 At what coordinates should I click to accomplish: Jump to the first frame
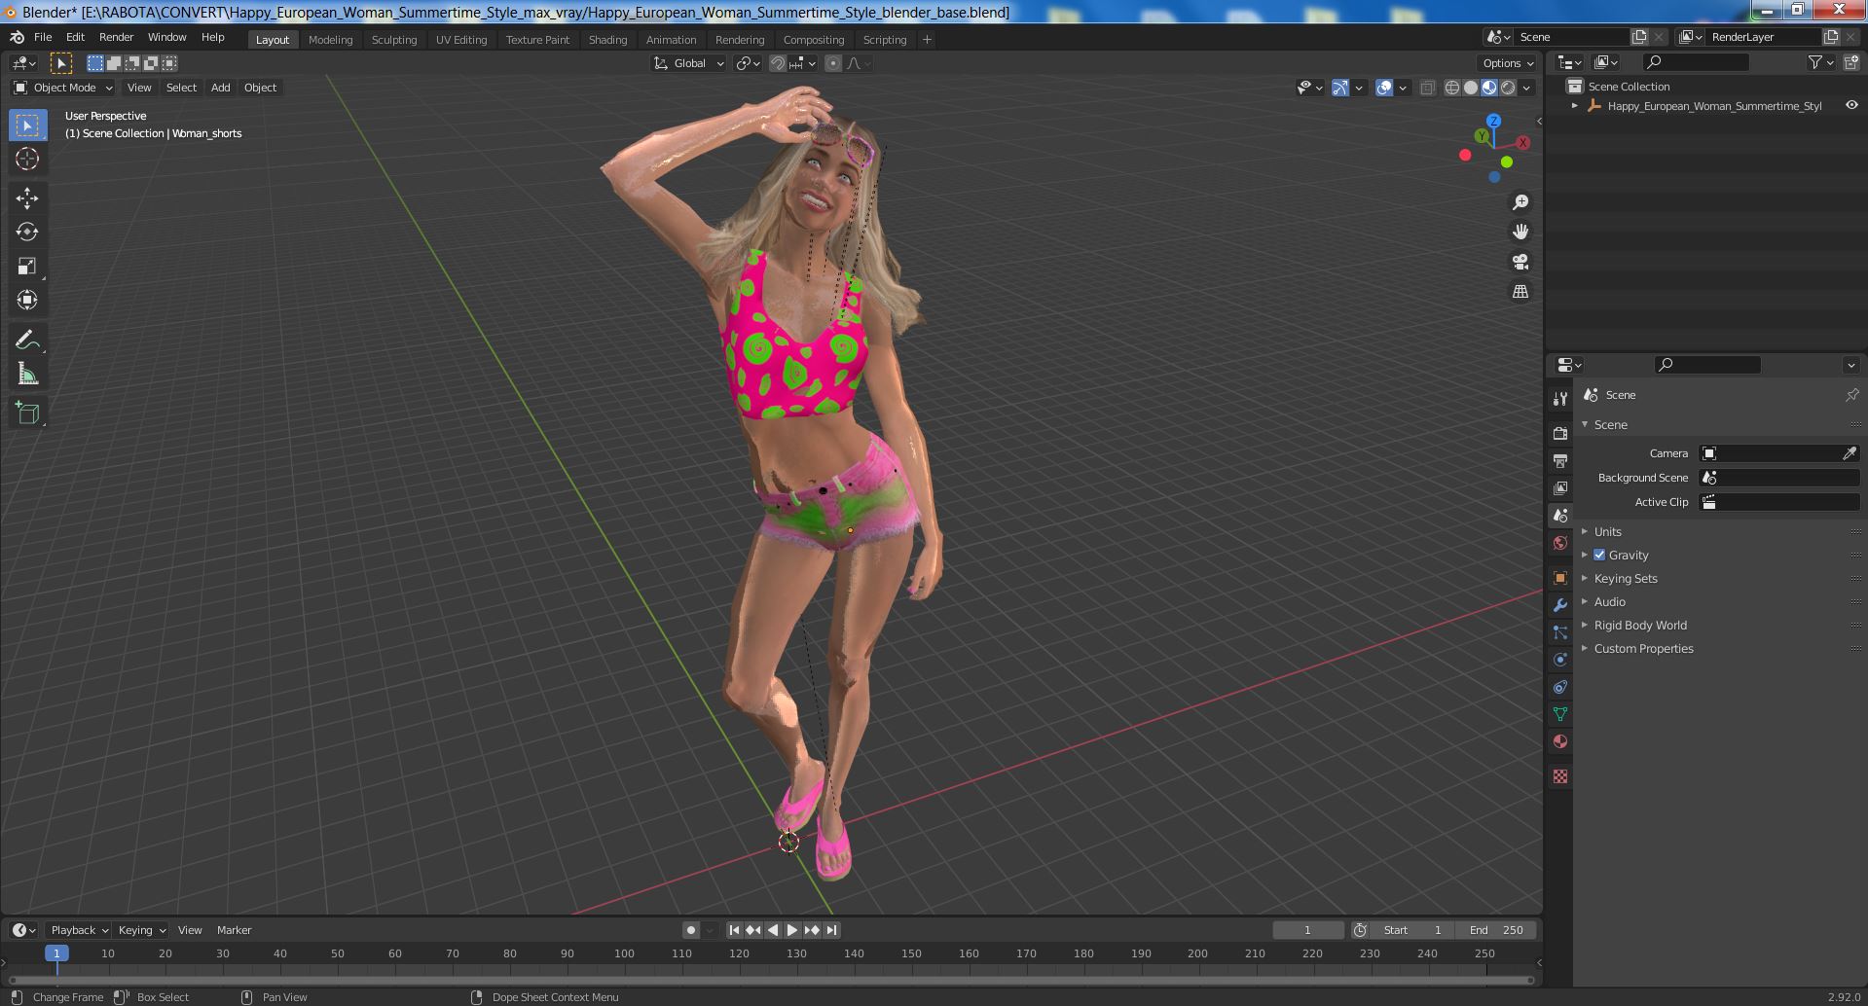734,930
